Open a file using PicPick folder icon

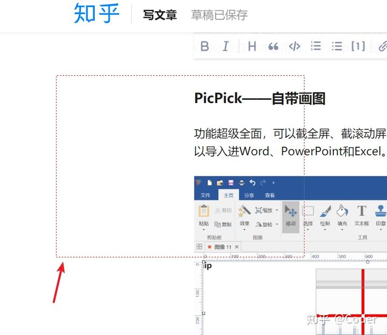[x=220, y=183]
